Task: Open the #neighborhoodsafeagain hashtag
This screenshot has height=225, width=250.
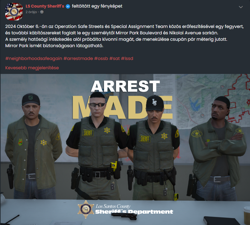Action: 34,59
